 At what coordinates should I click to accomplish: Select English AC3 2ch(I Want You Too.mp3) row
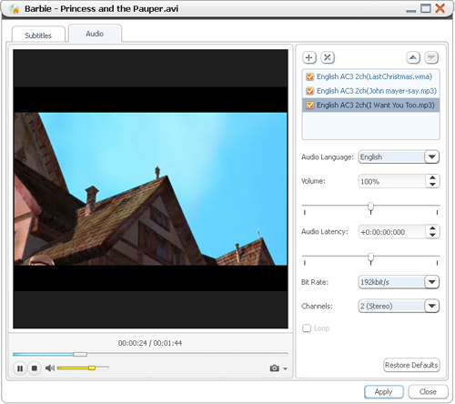(371, 106)
